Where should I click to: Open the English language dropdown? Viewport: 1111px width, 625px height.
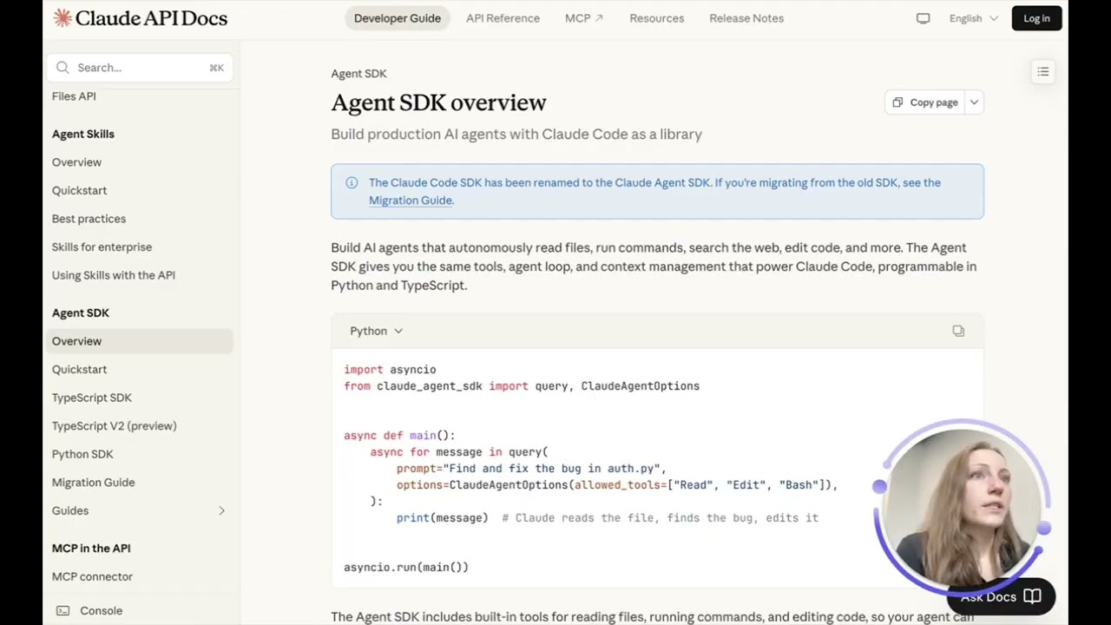point(974,18)
